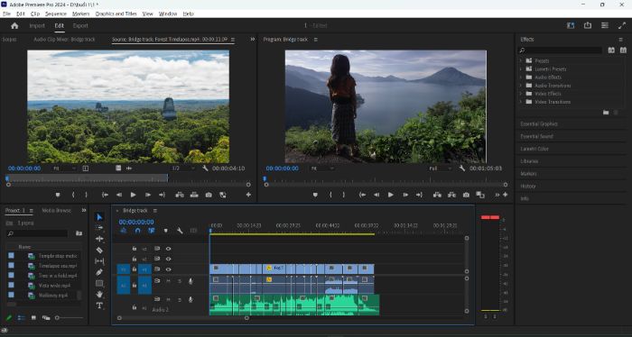
Task: Select the Type tool
Action: point(99,305)
